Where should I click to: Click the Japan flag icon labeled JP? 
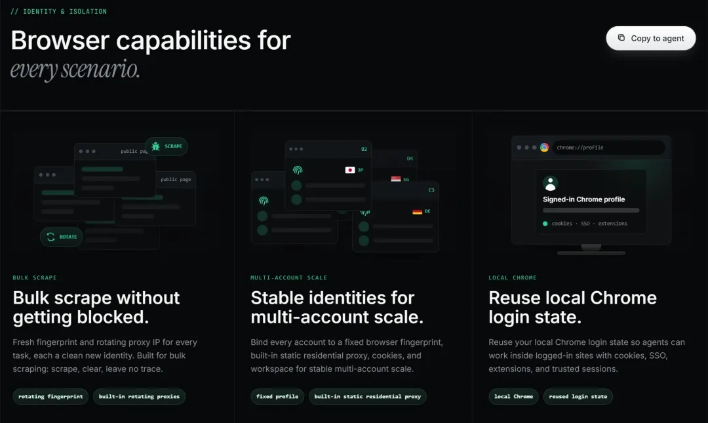pos(350,171)
